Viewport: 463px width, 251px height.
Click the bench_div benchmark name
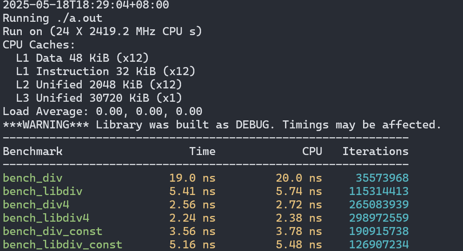[x=32, y=178]
